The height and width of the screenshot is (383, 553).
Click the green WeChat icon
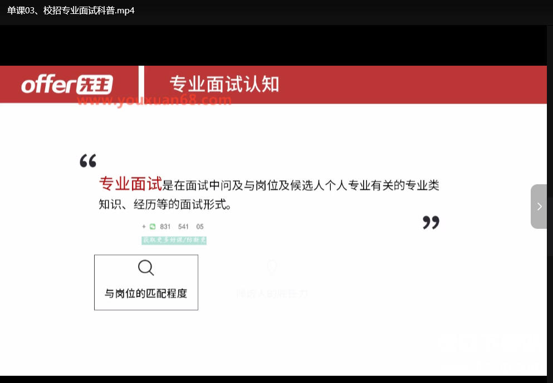pyautogui.click(x=153, y=227)
